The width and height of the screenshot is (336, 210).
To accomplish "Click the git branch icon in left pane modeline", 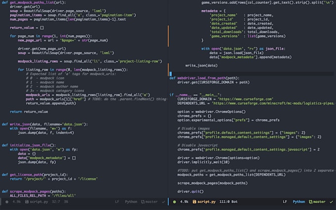I will pos(141,202).
